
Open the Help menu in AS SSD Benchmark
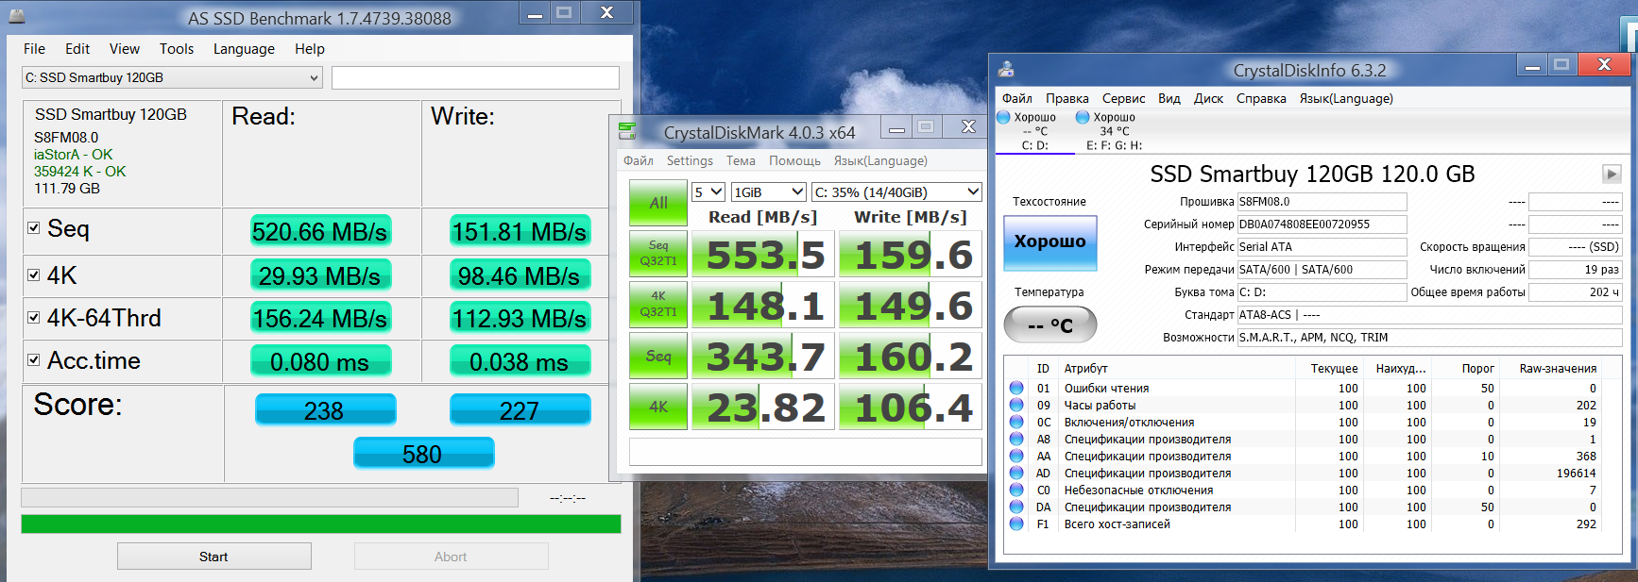(309, 49)
